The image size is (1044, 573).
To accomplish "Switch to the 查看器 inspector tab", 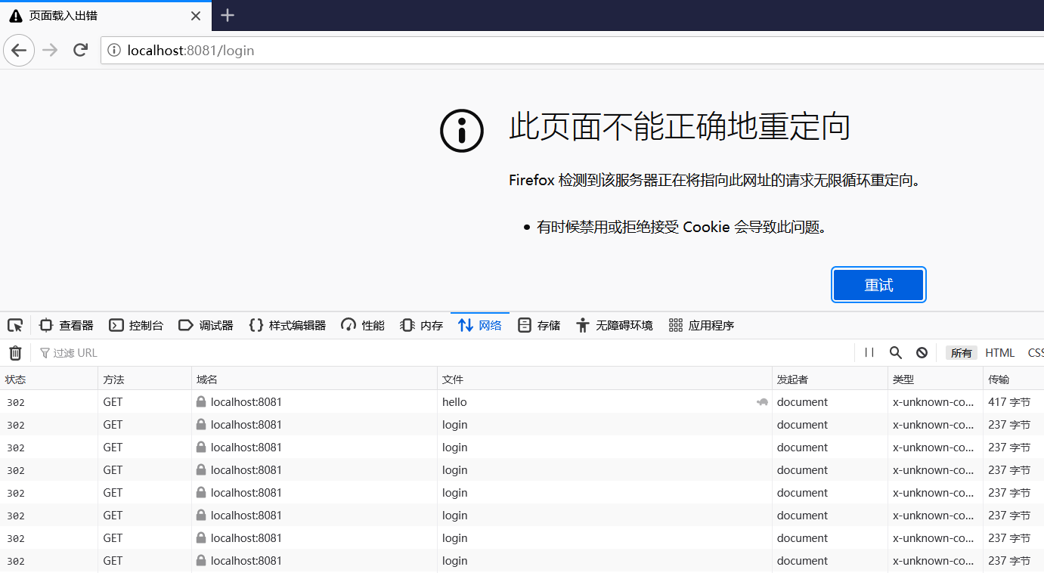I will pyautogui.click(x=67, y=325).
